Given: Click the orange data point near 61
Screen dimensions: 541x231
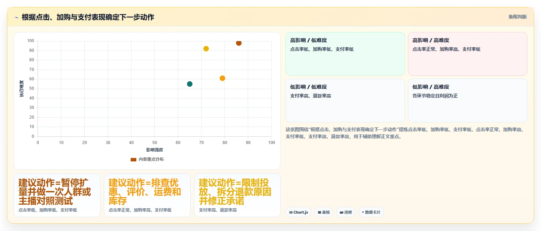Looking at the screenshot, I should click(x=222, y=78).
